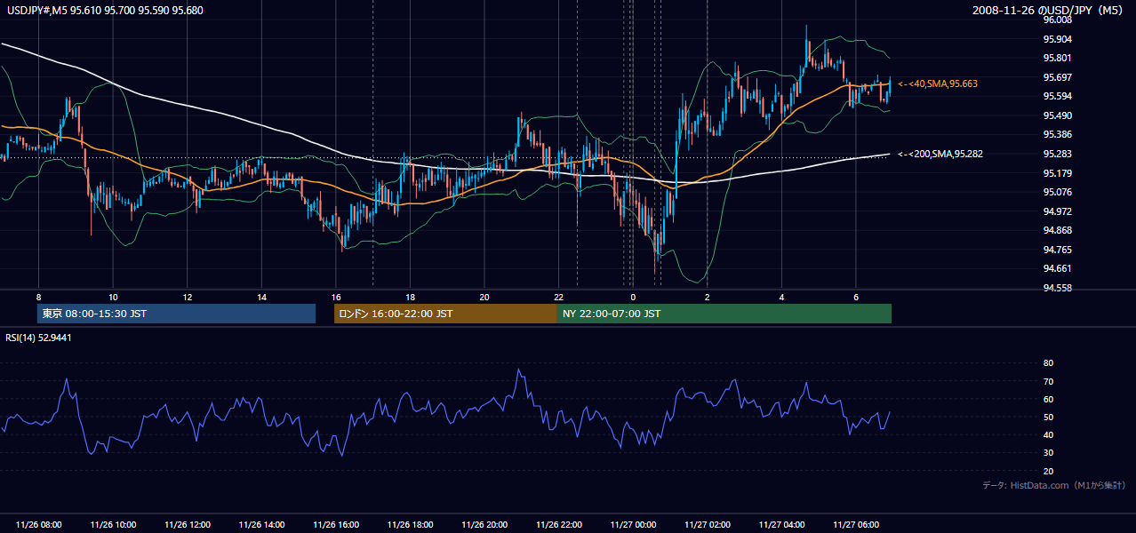This screenshot has height=533, width=1136.
Task: Click the RSI(14) 52.9441 indicator label
Action: coord(39,338)
